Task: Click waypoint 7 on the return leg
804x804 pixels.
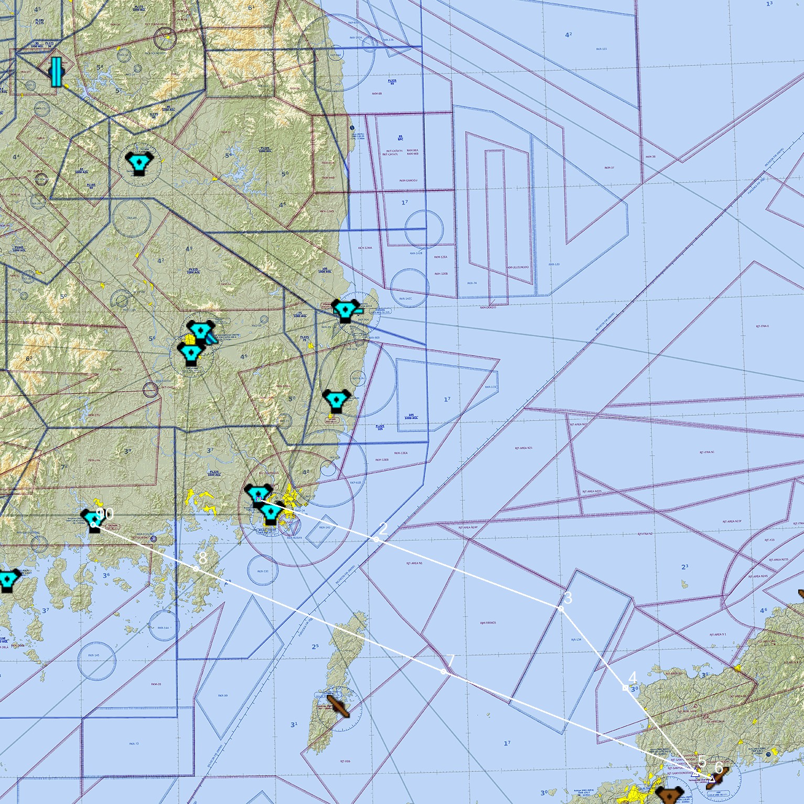Action: [443, 671]
